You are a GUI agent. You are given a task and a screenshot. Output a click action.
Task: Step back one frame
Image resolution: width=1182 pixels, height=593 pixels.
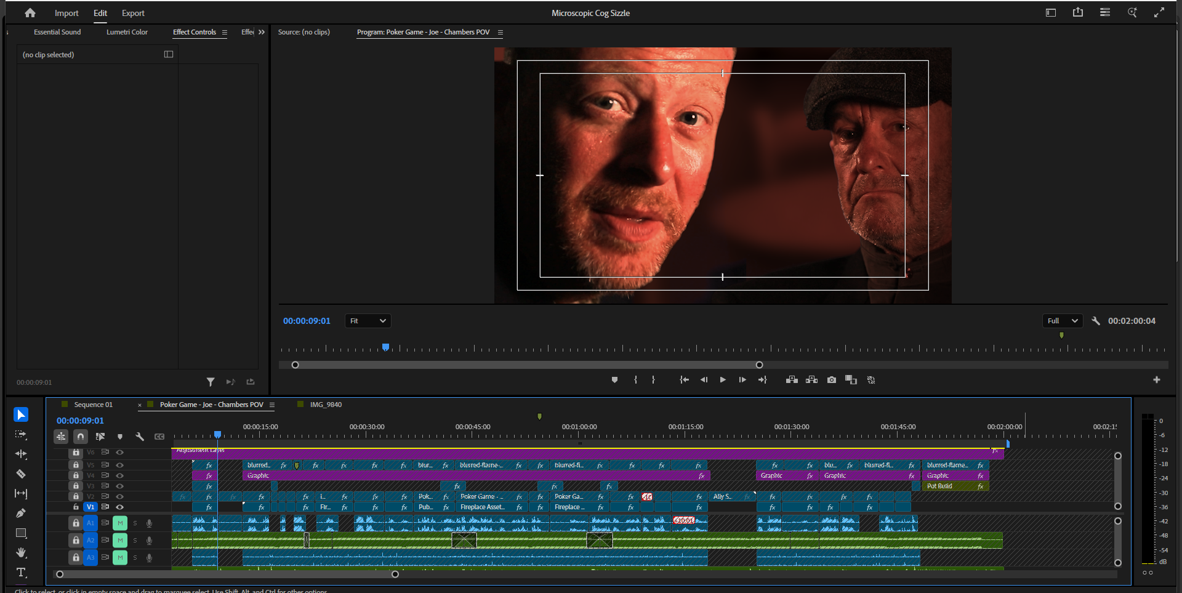pos(704,380)
